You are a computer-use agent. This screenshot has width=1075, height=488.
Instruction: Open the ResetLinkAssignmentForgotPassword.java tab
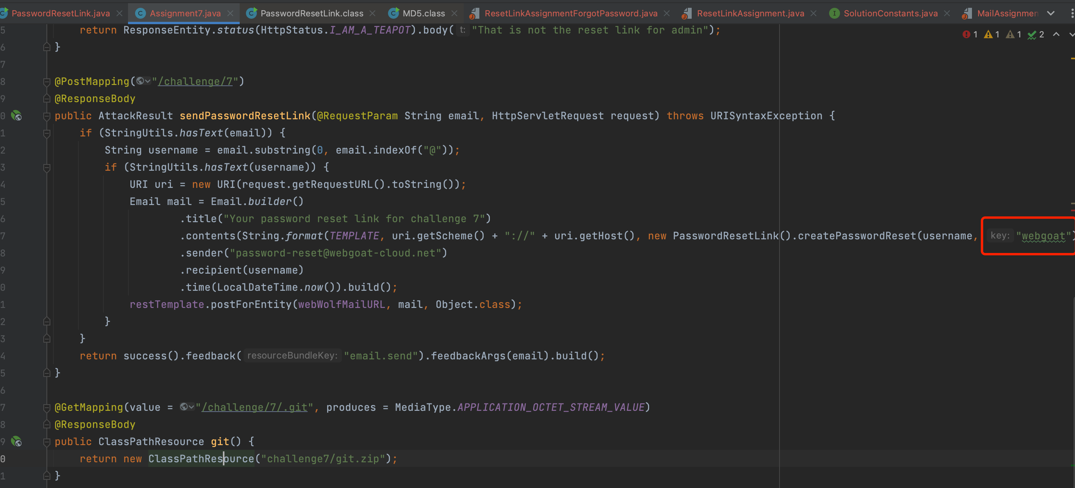[571, 13]
